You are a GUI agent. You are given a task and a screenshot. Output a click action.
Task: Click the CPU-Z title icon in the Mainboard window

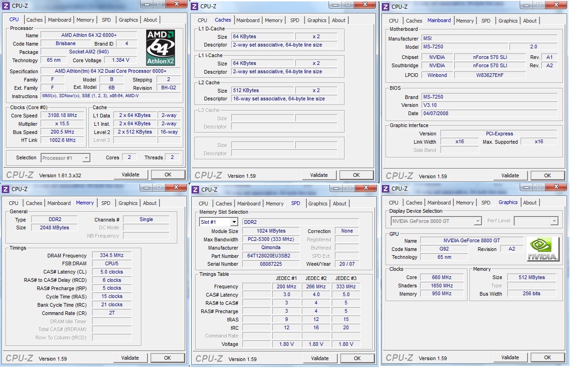pyautogui.click(x=386, y=6)
